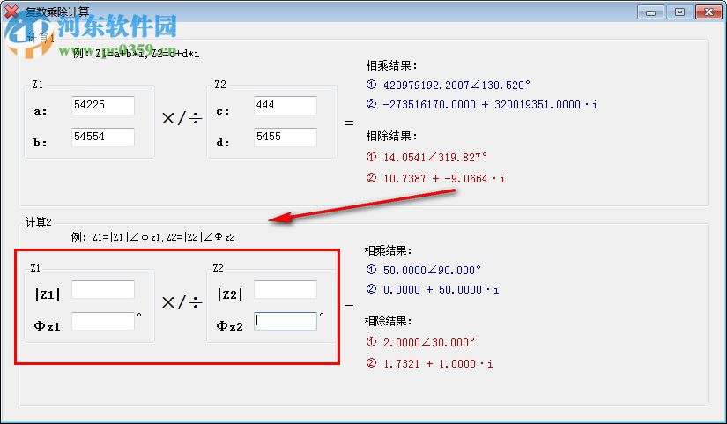Click the Z1 field a containing 54225
Image resolution: width=727 pixels, height=424 pixels.
[103, 105]
